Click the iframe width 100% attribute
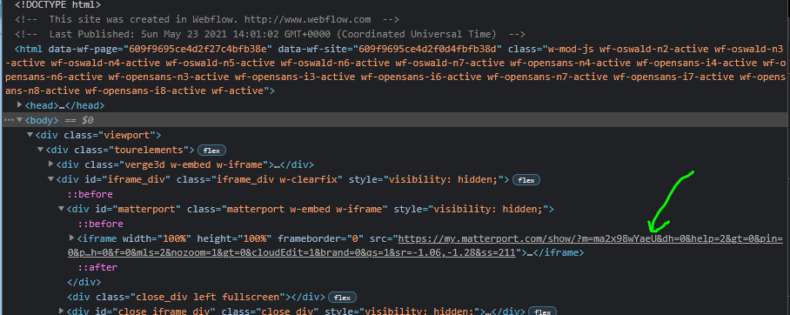 [157, 238]
